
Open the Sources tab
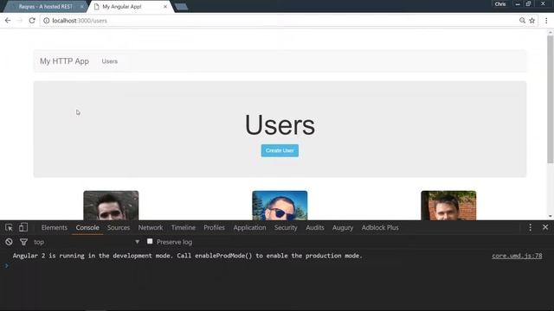(119, 228)
